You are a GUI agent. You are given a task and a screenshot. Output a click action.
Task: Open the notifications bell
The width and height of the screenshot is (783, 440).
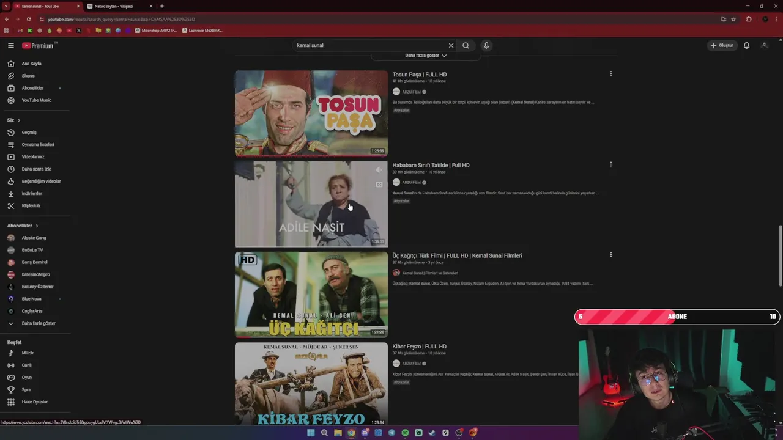coord(746,45)
